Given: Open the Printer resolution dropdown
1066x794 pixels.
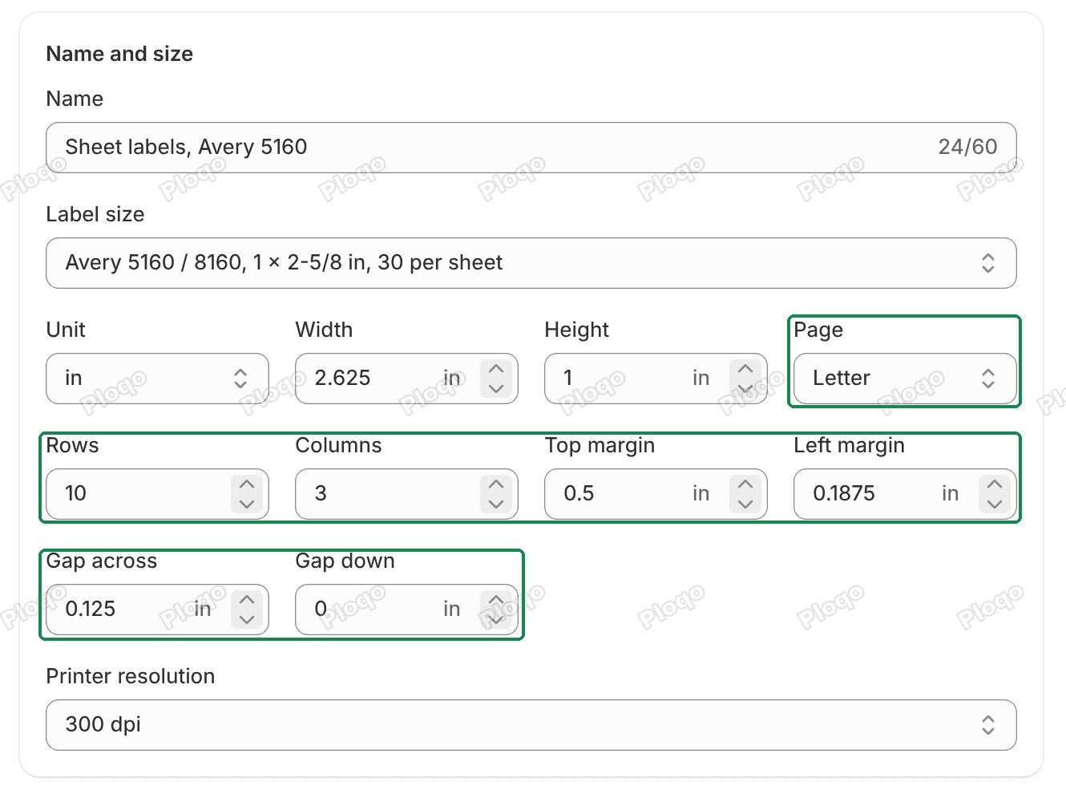Looking at the screenshot, I should [x=531, y=725].
